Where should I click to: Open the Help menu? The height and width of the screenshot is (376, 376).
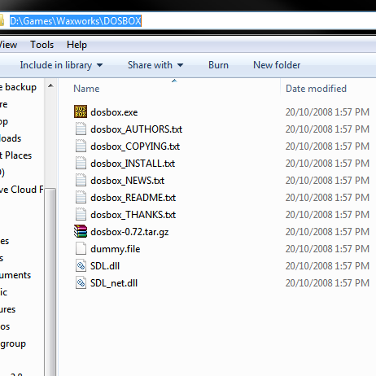tap(77, 45)
